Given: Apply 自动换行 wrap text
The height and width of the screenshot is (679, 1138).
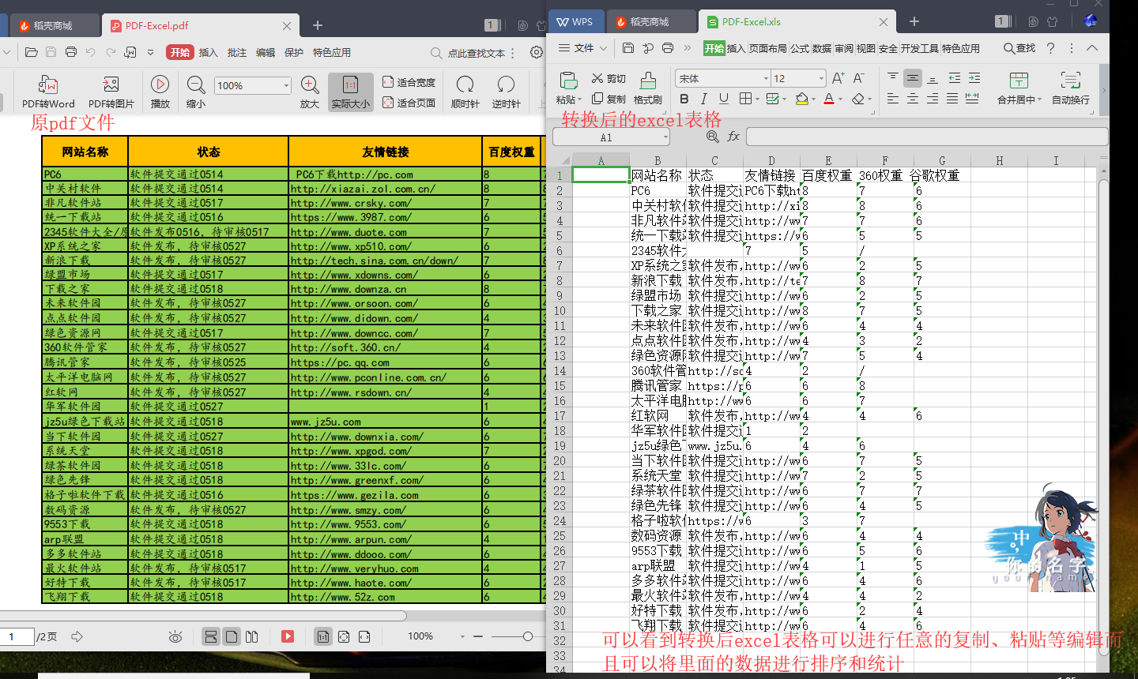Looking at the screenshot, I should click(x=1071, y=88).
